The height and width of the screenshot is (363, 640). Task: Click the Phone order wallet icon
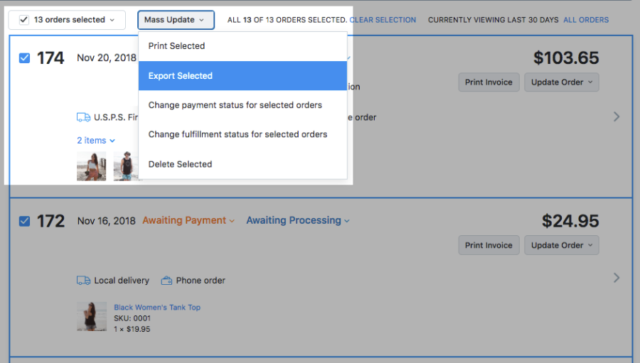click(166, 281)
